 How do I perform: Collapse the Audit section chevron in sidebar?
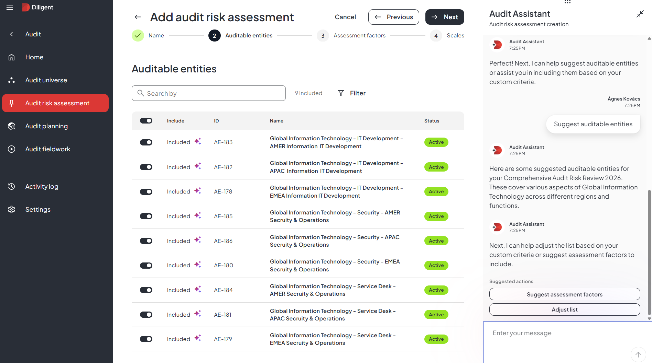tap(12, 34)
